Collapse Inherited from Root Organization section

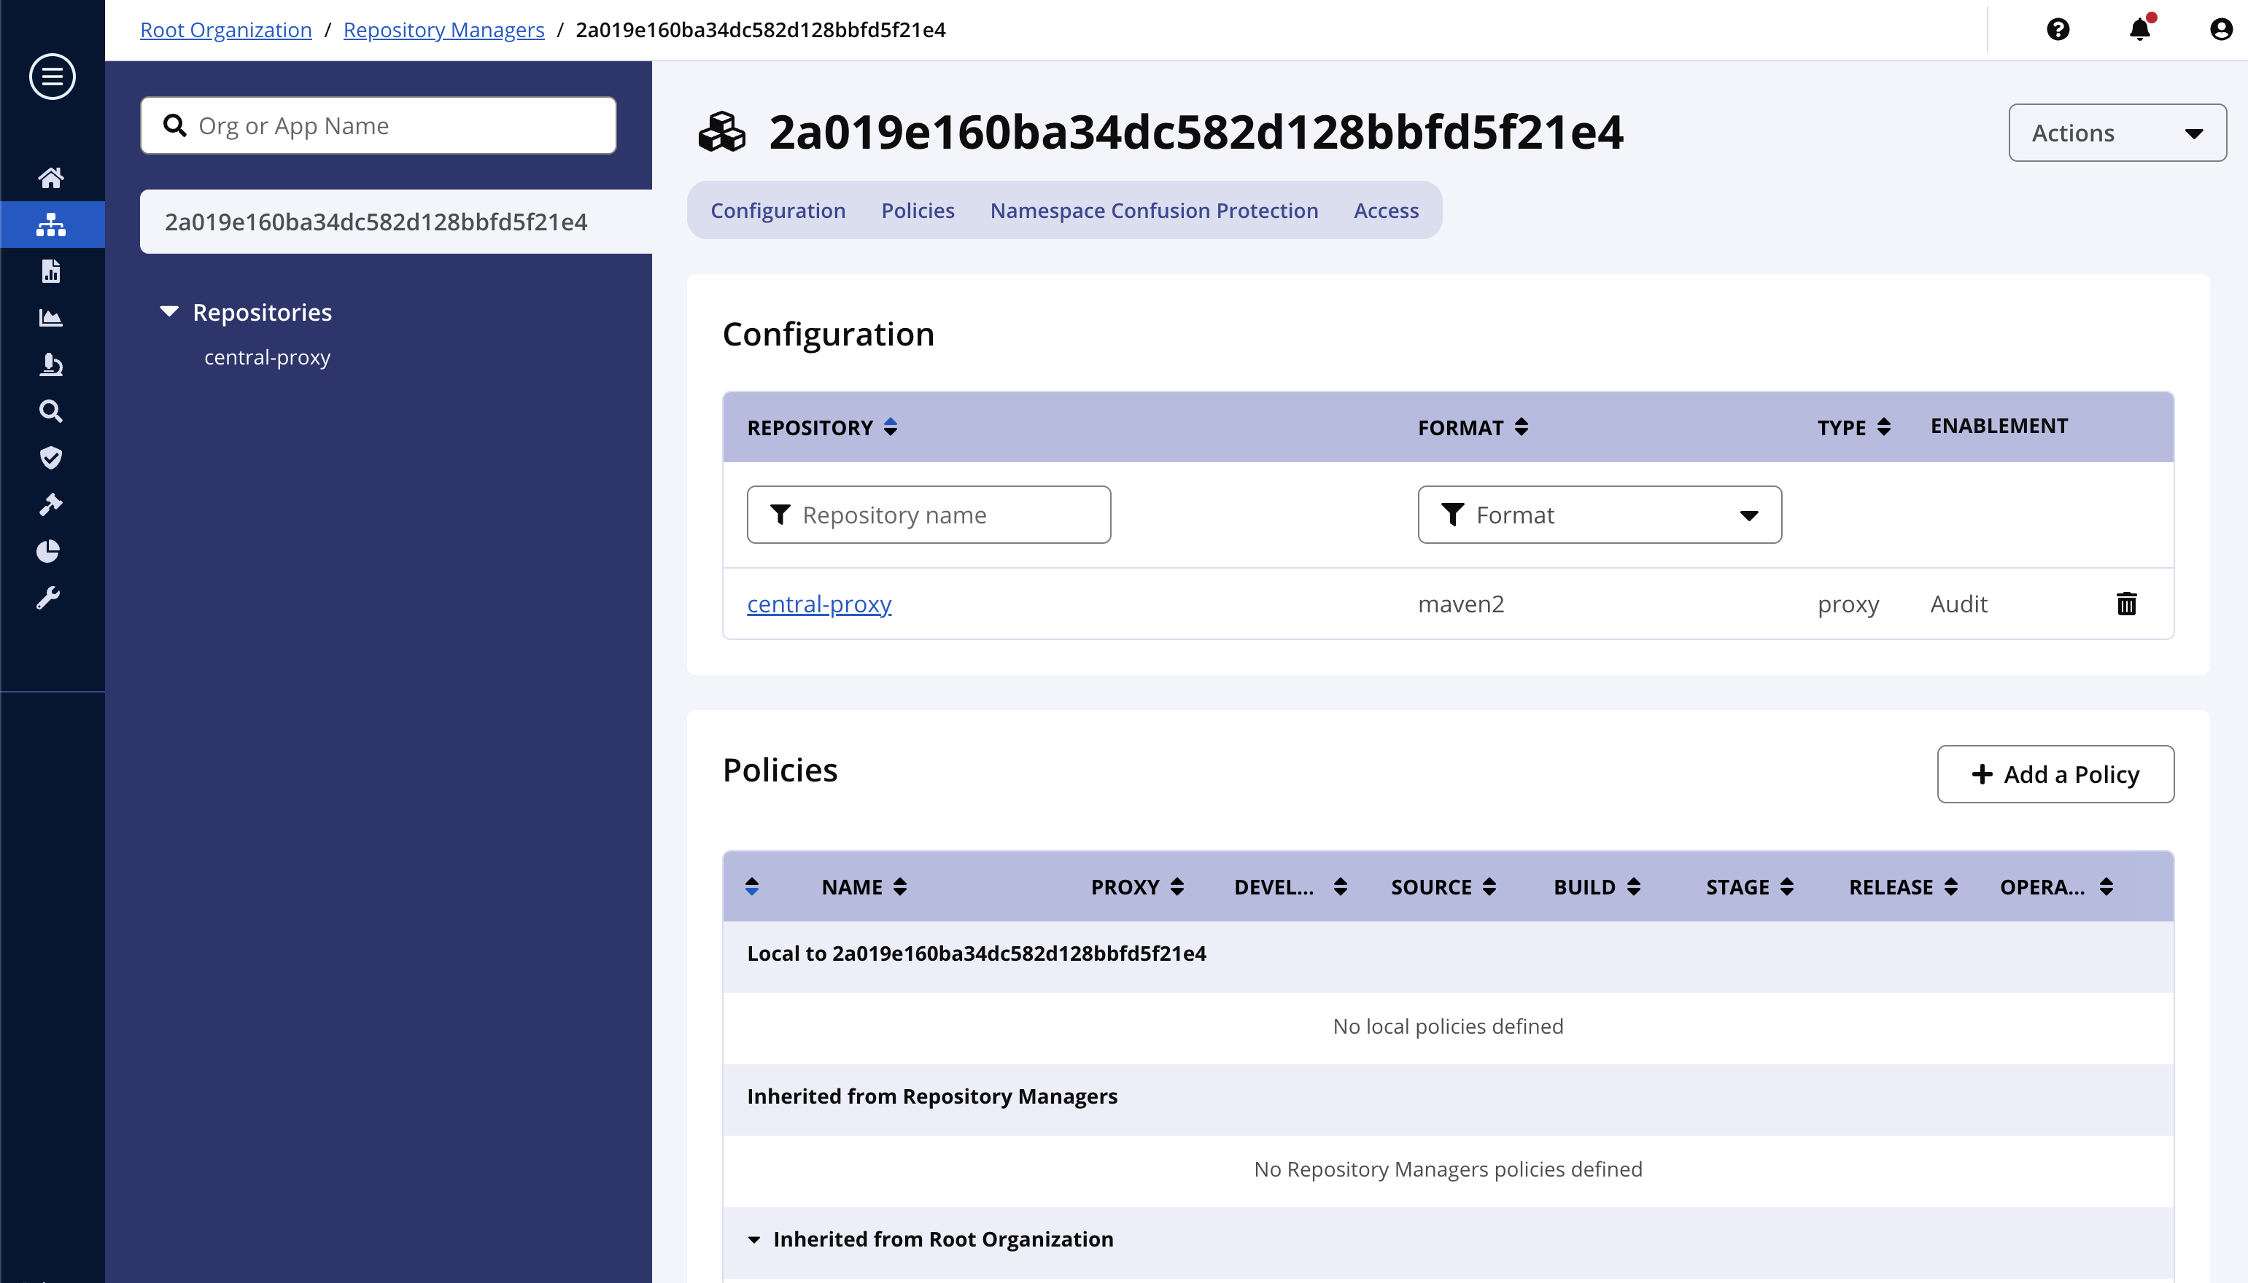pyautogui.click(x=753, y=1240)
